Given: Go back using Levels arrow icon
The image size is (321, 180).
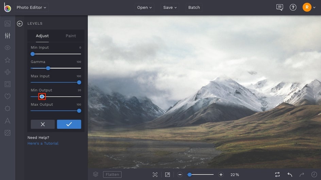Looking at the screenshot, I should pos(20,23).
